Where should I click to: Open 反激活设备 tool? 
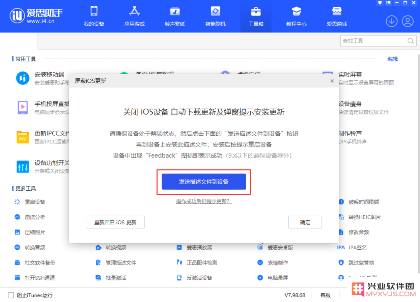pos(194,278)
